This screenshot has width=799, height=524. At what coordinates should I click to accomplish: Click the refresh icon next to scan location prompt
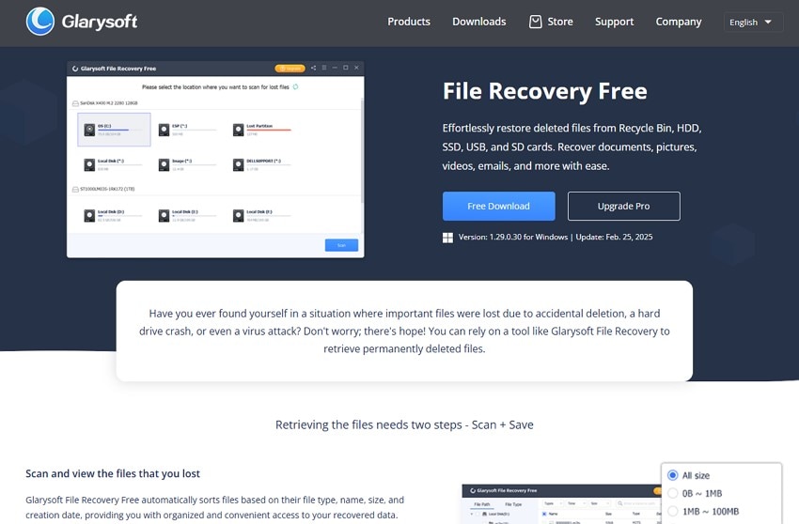click(x=295, y=87)
